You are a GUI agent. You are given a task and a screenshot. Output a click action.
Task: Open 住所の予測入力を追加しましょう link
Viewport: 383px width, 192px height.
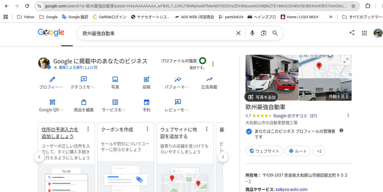tap(60, 133)
